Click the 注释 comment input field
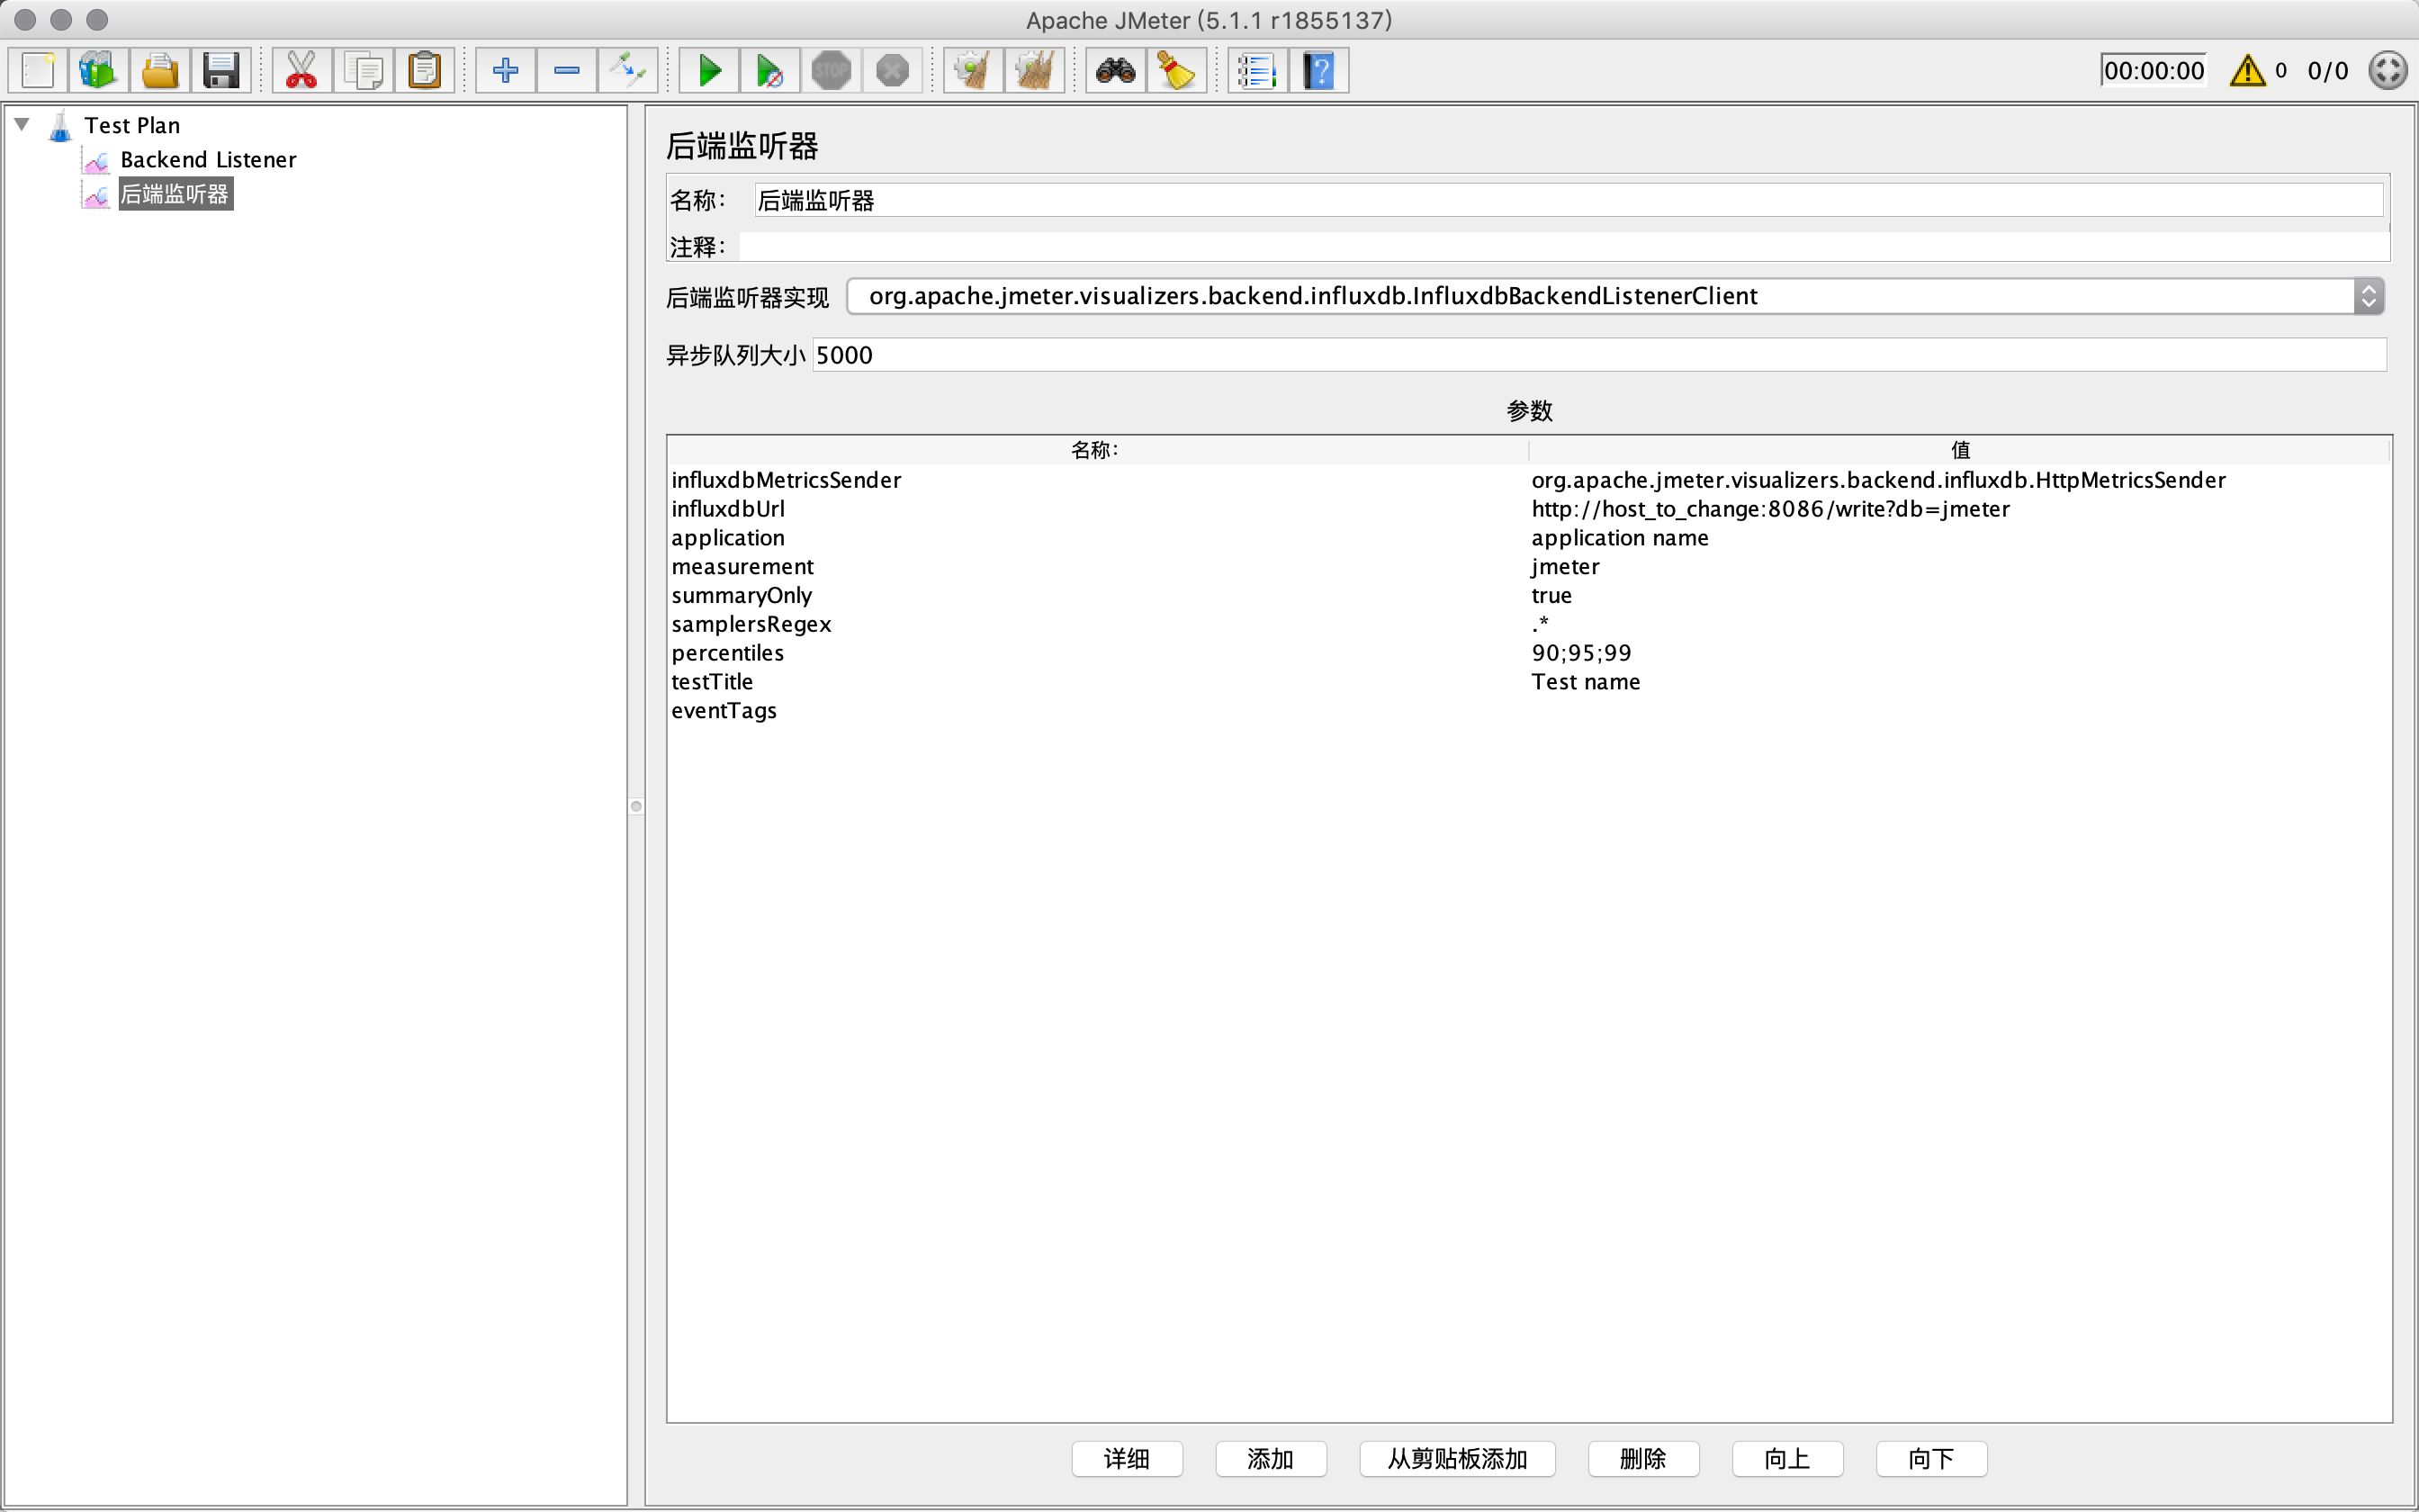2419x1512 pixels. 1563,246
